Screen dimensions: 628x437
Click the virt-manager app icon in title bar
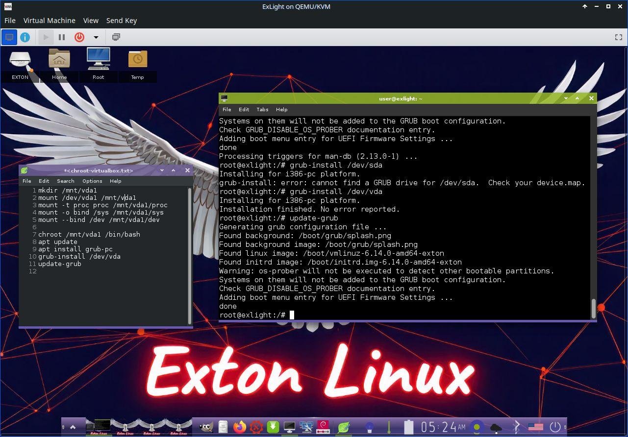tap(8, 6)
